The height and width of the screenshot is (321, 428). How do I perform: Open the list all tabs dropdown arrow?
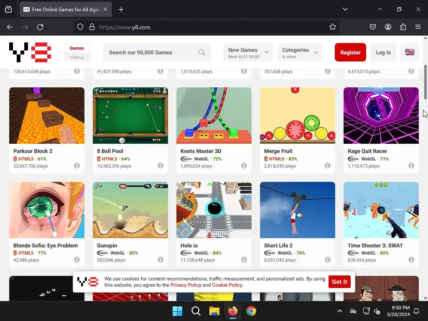click(x=345, y=9)
